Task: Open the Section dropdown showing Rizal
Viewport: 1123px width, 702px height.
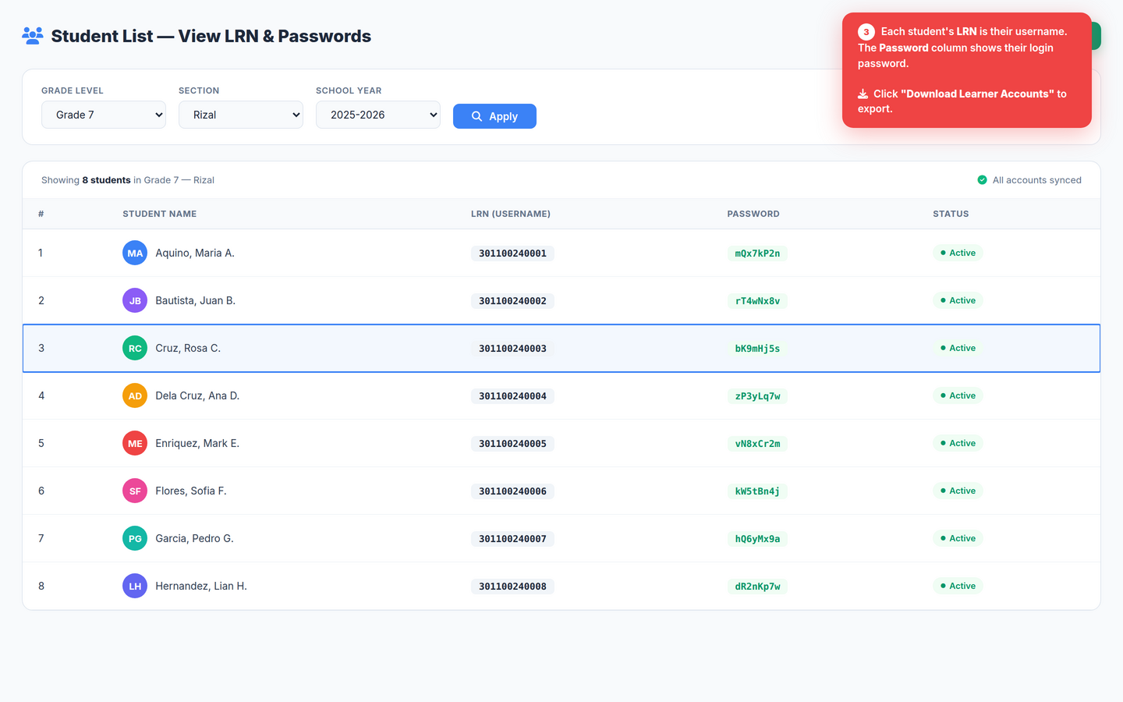Action: click(x=240, y=114)
